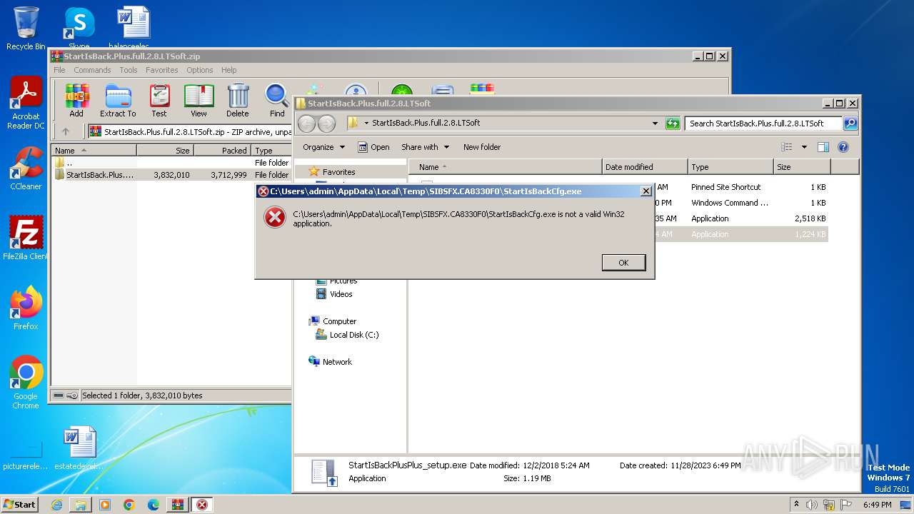Open Skype desktop shortcut
The width and height of the screenshot is (914, 514).
(x=79, y=27)
